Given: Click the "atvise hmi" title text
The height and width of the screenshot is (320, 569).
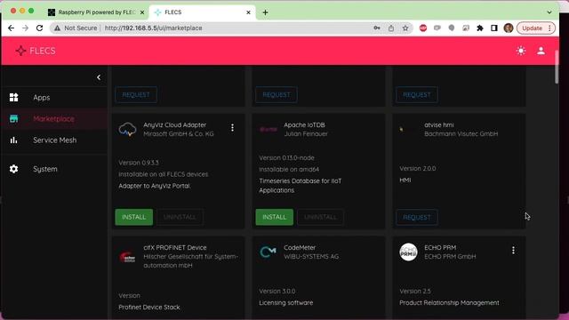Looking at the screenshot, I should [x=438, y=124].
